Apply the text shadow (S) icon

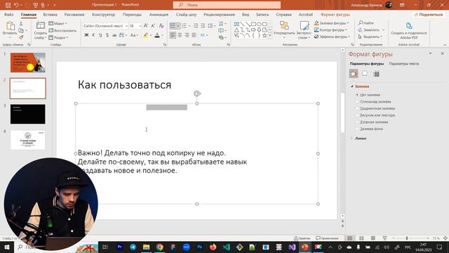pyautogui.click(x=107, y=35)
